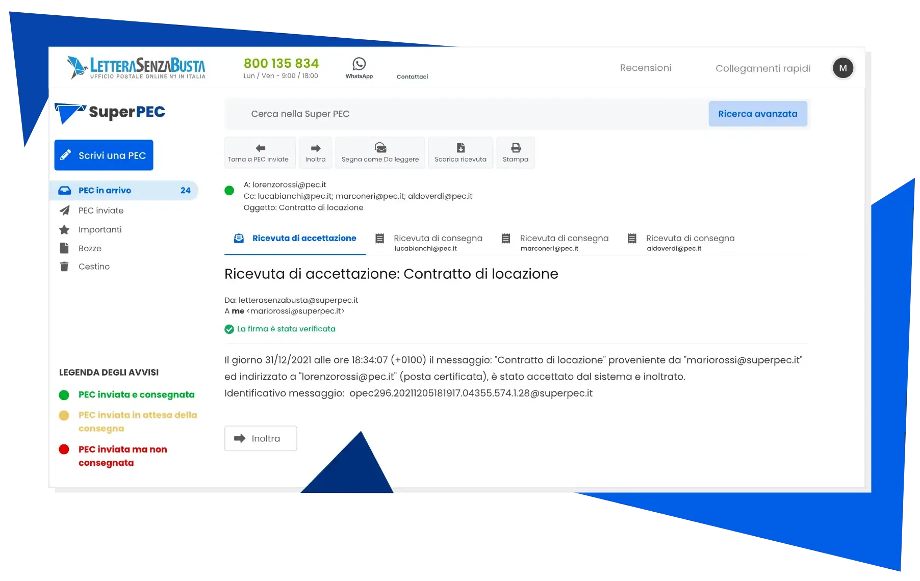Open the Stampa print icon
The height and width of the screenshot is (581, 920).
[516, 148]
